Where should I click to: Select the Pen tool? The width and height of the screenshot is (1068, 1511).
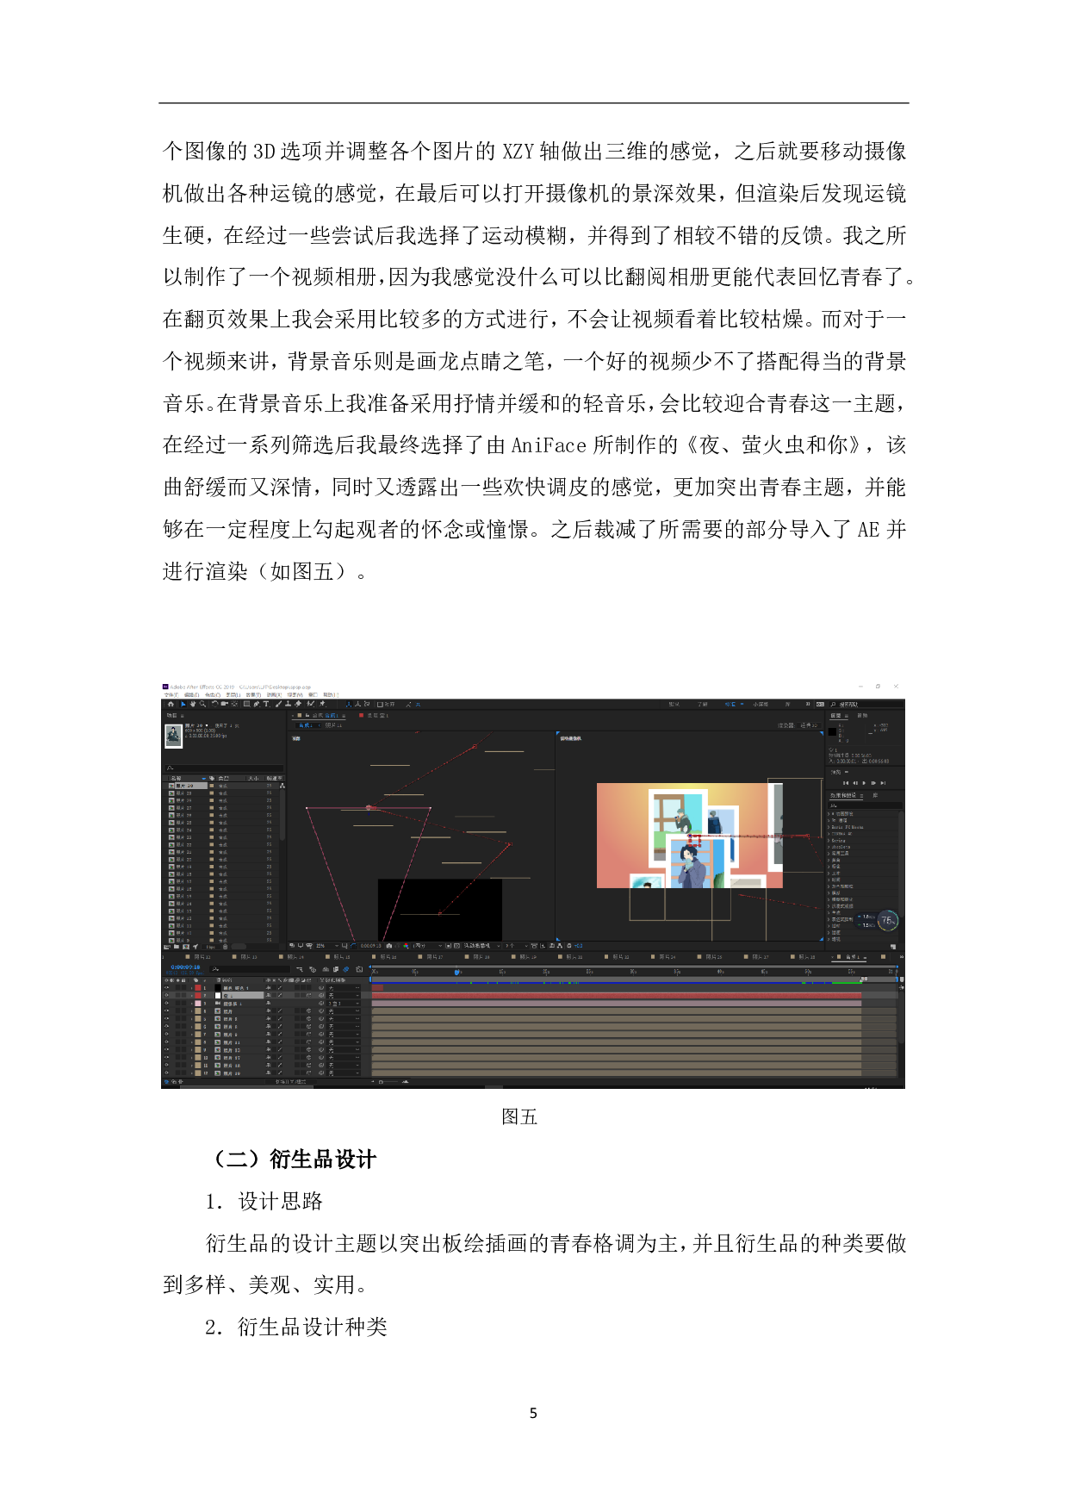click(257, 704)
